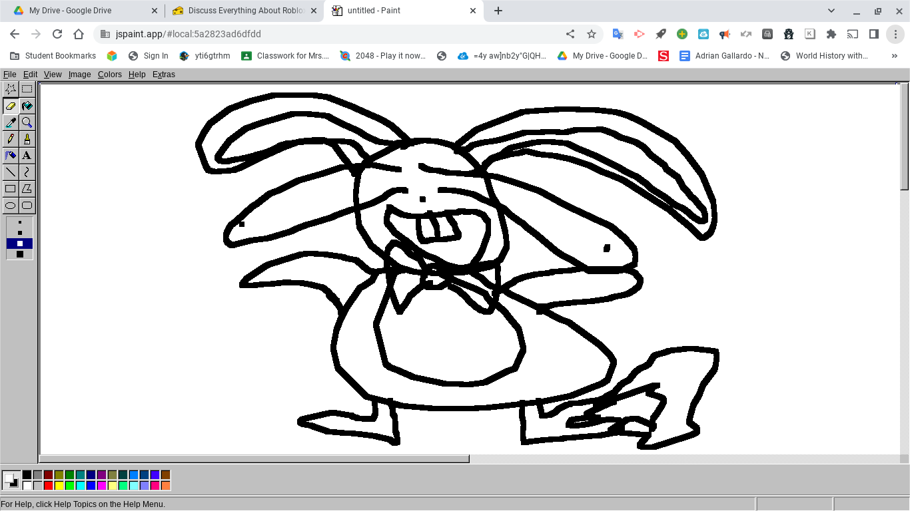This screenshot has height=511, width=910.
Task: Pick the black color swatch
Action: click(x=27, y=475)
